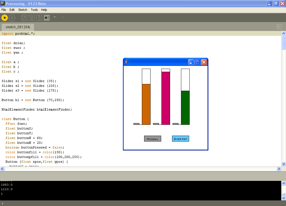Click the tab menu arrow icon at right
The image size is (286, 206).
pyautogui.click(x=279, y=27)
